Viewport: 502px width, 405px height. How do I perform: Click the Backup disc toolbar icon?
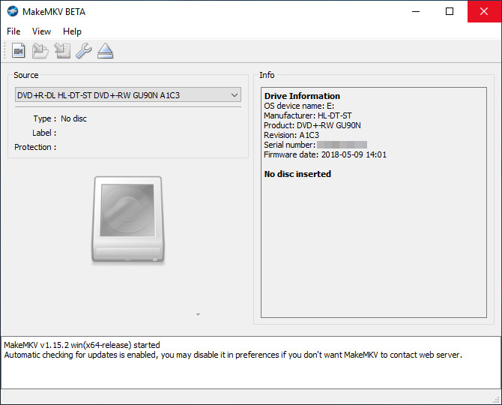coord(62,51)
